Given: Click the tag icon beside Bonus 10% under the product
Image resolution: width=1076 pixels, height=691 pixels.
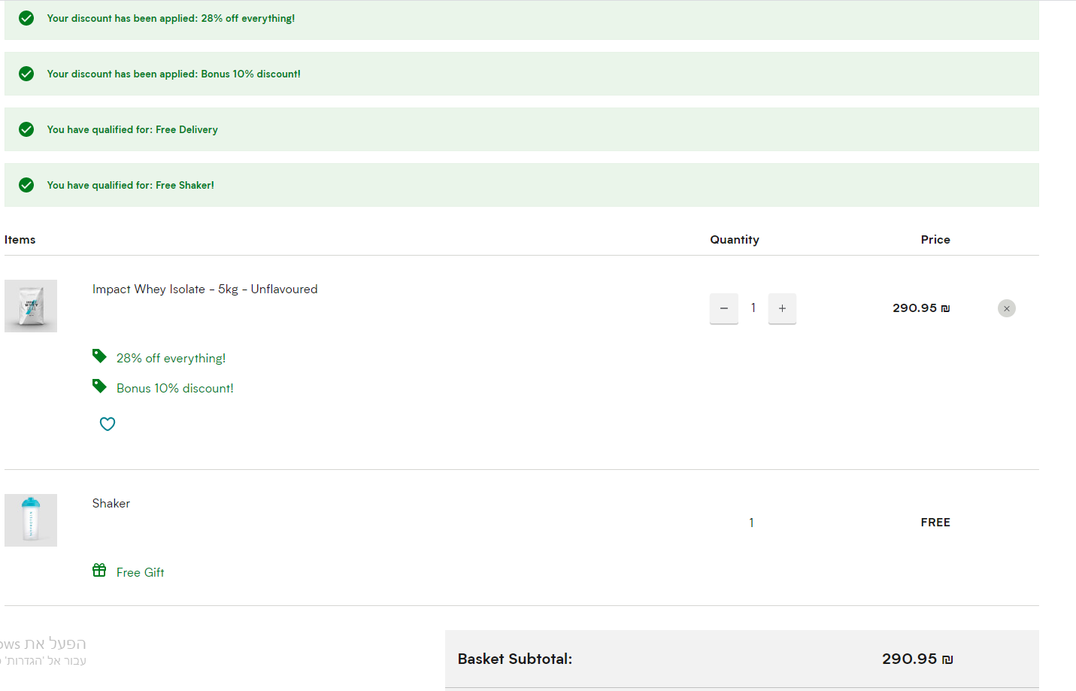Looking at the screenshot, I should point(99,386).
